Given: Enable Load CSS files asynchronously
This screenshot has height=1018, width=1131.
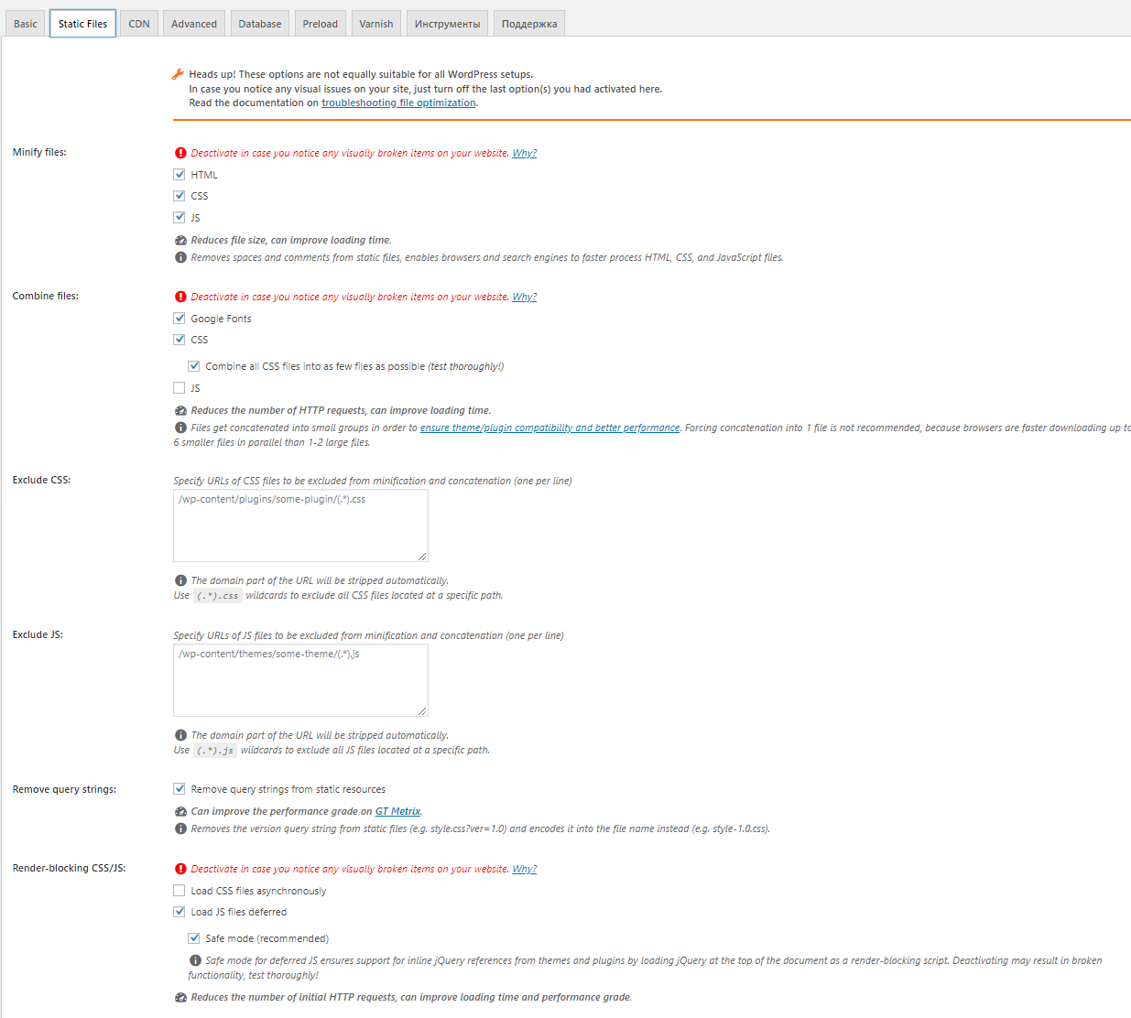Looking at the screenshot, I should [x=179, y=890].
